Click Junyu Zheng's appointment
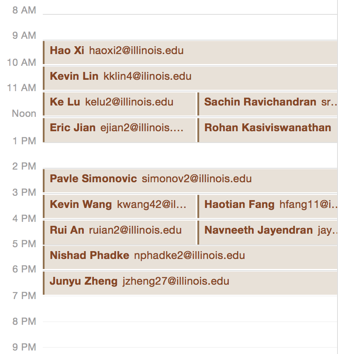Viewport: 338px width, 354px height. [x=190, y=283]
